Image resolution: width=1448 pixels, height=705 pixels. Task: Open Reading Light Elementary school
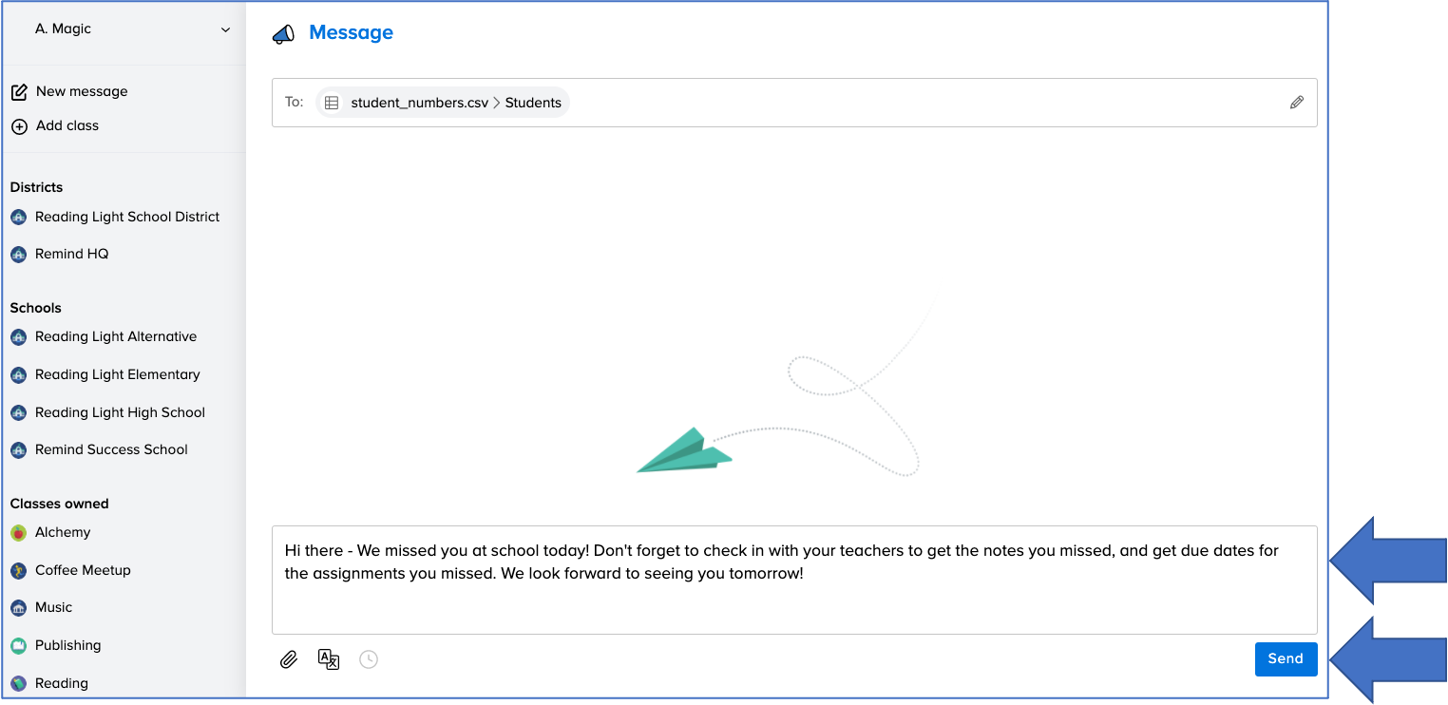point(117,374)
